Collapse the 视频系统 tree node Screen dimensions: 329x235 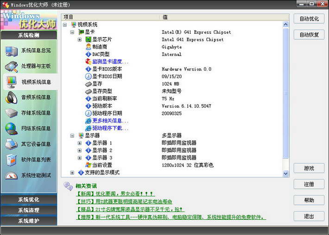65,25
